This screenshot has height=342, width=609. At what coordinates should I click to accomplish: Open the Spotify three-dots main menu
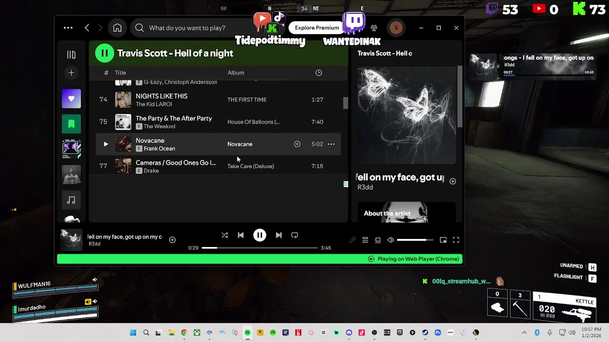pyautogui.click(x=68, y=28)
